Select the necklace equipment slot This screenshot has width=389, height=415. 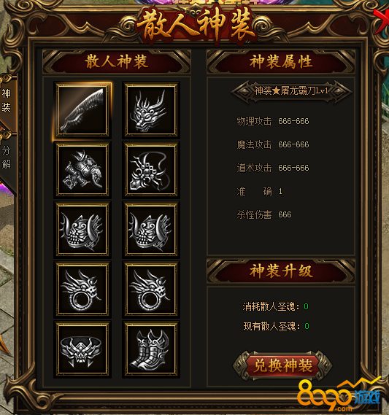point(151,170)
